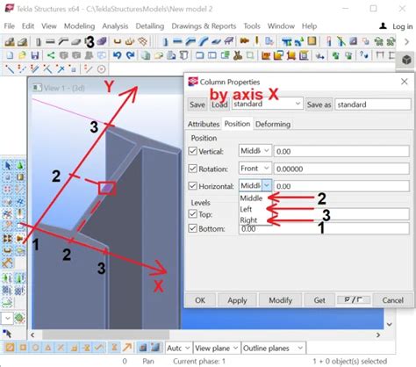
Task: Select the arrow selection switch in left toolbar
Action: click(x=8, y=166)
